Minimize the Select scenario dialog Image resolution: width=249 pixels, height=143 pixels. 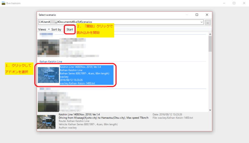pos(187,15)
